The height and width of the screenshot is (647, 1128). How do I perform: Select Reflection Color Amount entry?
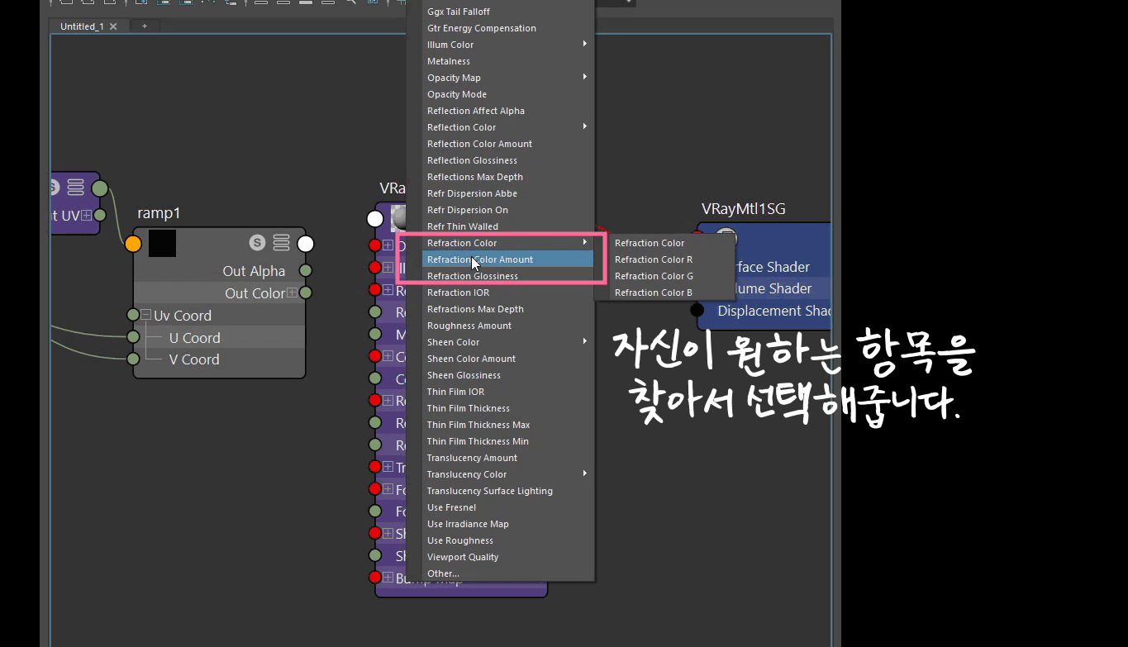[508, 144]
